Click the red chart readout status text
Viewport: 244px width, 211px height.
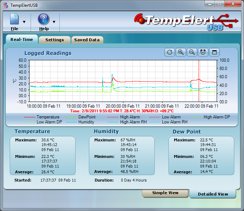pos(122,111)
